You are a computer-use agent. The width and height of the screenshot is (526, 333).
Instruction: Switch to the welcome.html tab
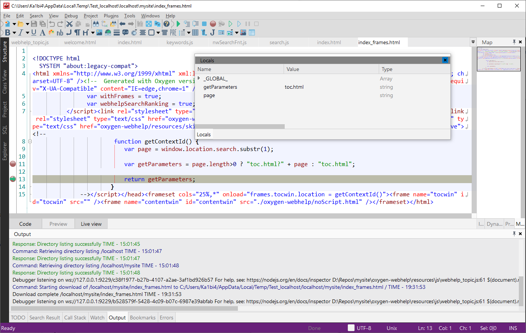point(80,42)
